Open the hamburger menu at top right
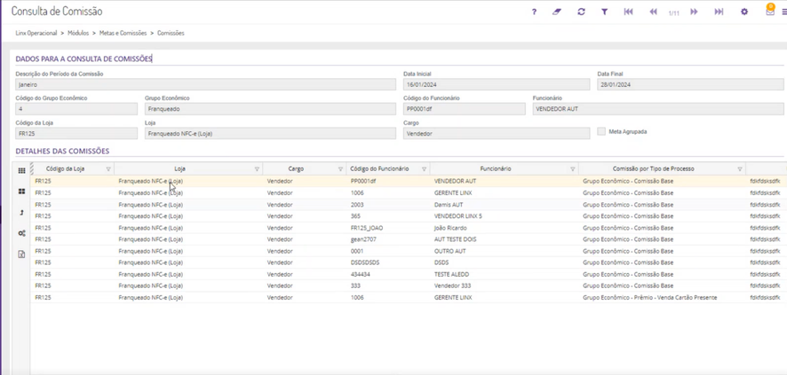This screenshot has width=787, height=375. pos(784,12)
